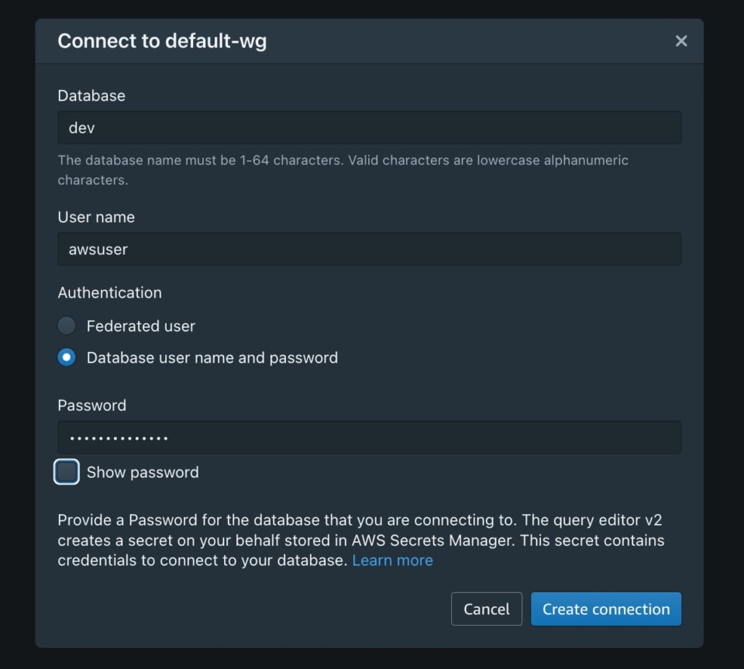Confirm connection creation with blue button
This screenshot has width=744, height=669.
[x=605, y=609]
